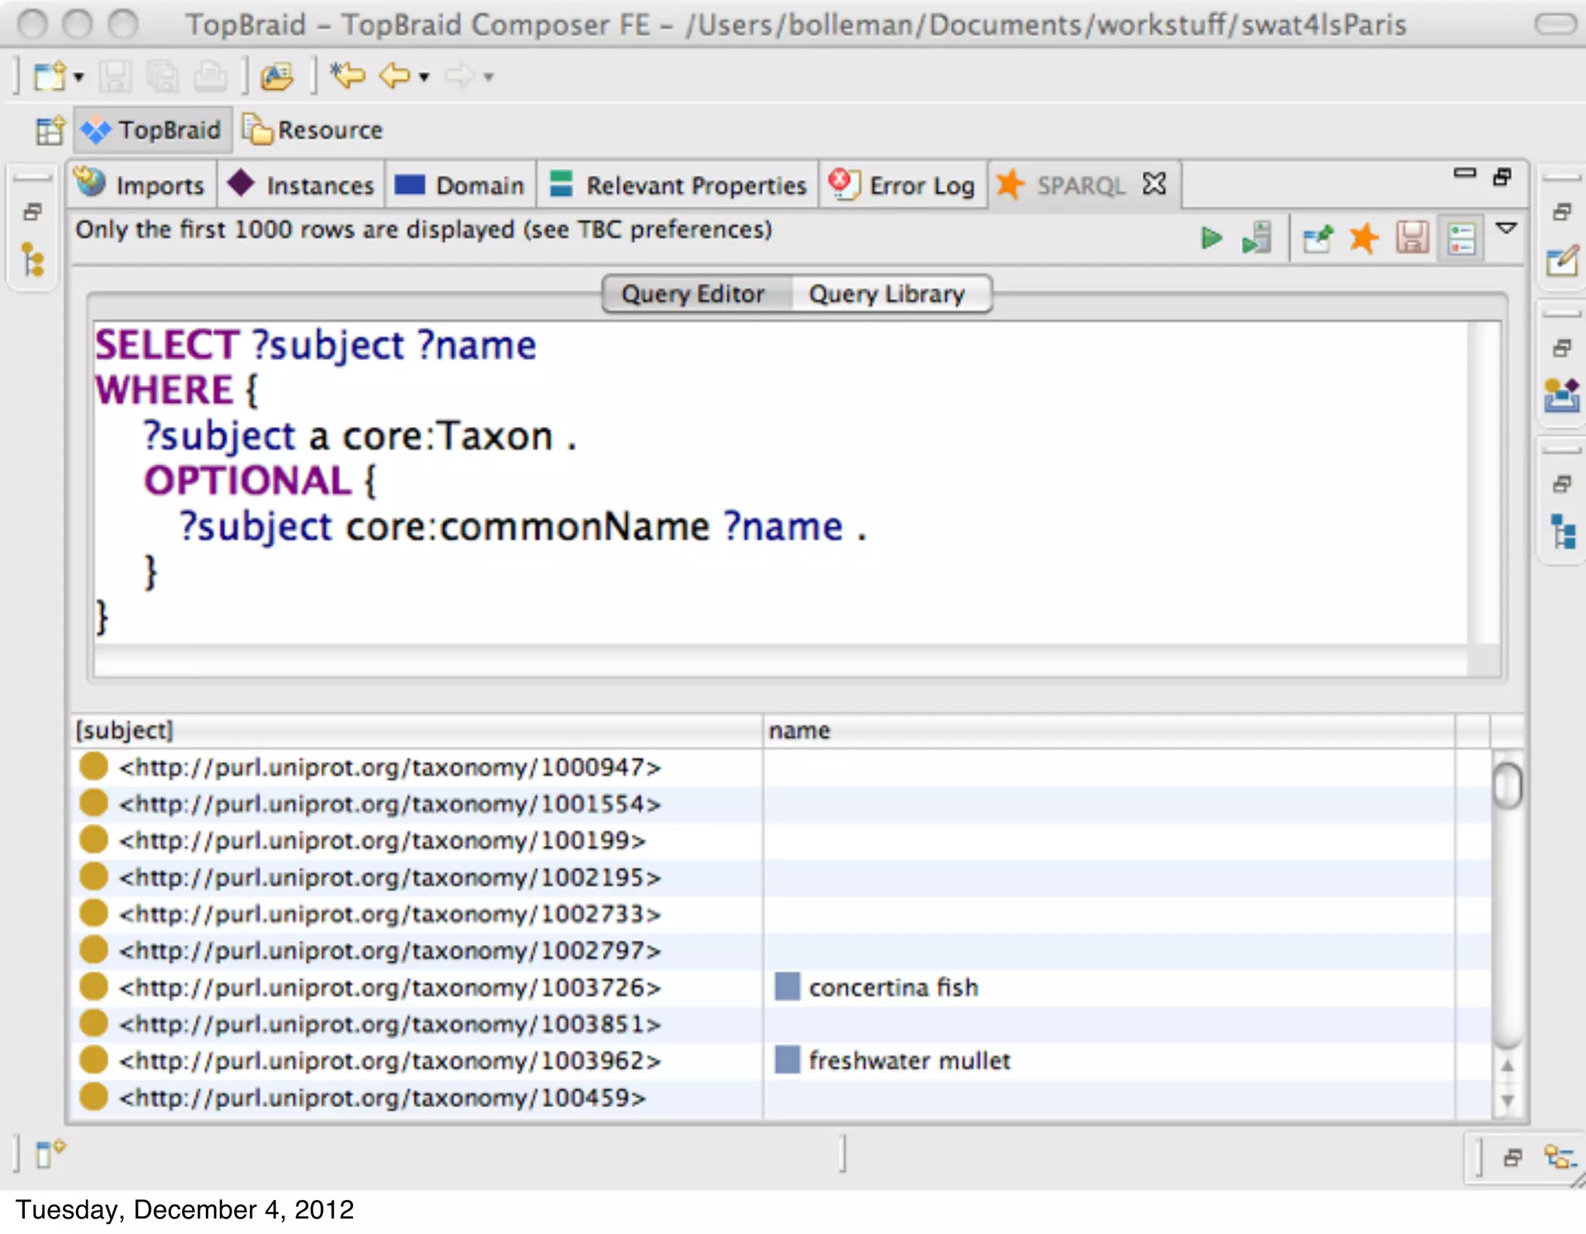
Task: Click the open folder icon in the main toolbar
Action: click(276, 77)
